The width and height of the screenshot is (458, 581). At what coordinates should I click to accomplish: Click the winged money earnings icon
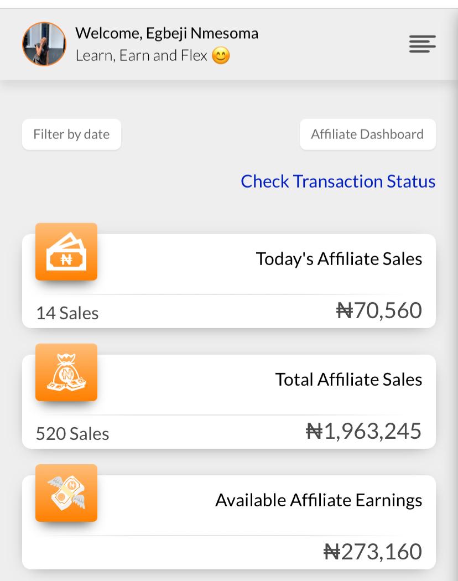click(x=66, y=493)
